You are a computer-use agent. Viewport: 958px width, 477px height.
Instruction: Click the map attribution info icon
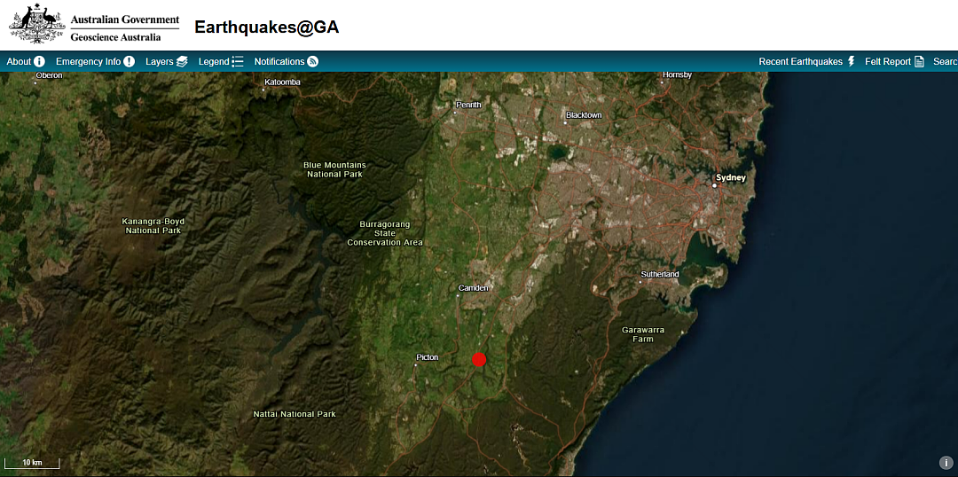pos(946,463)
